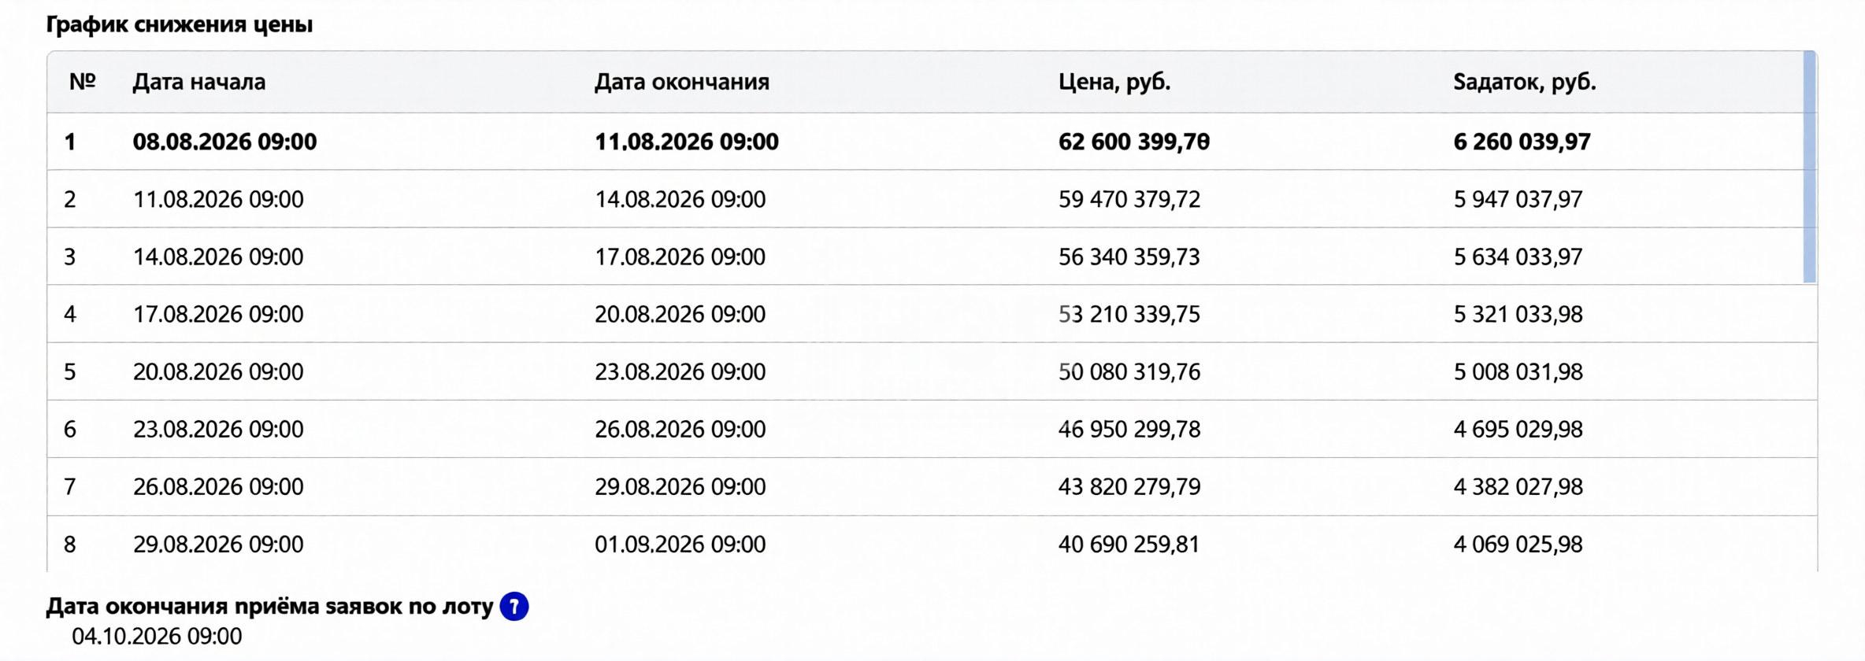
Task: Select the 'Дата окончания' column header
Action: [682, 82]
